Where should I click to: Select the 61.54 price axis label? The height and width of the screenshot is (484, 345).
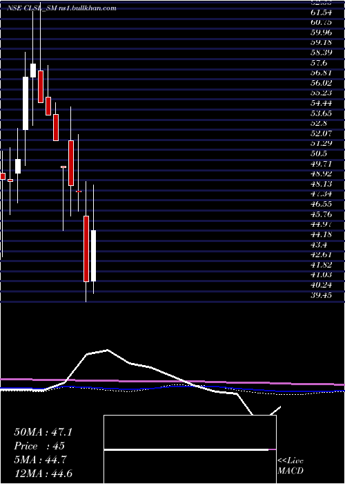point(322,12)
